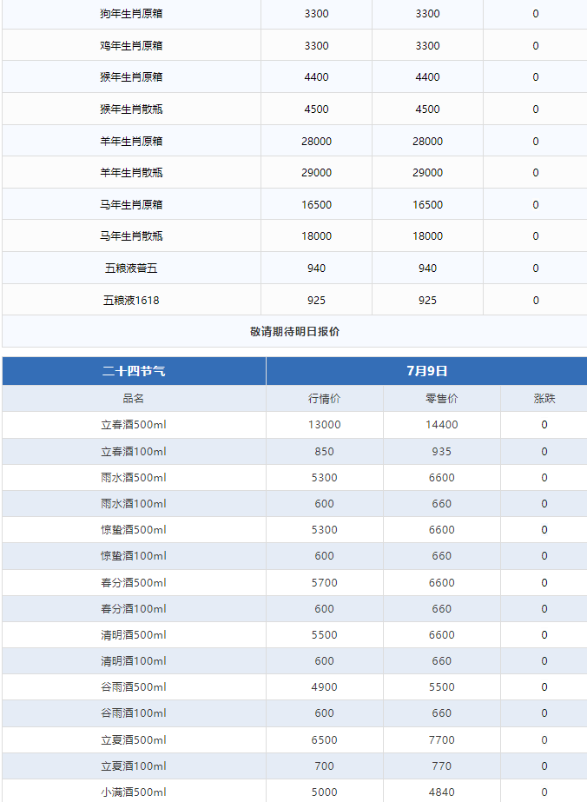Click the 4840 retail price of 小满酒500ml
This screenshot has width=587, height=802.
442,792
